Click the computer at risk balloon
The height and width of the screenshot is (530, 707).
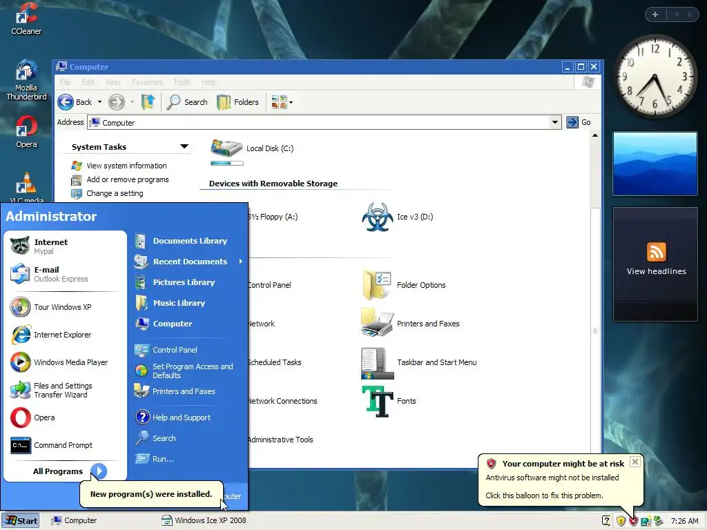pyautogui.click(x=561, y=480)
